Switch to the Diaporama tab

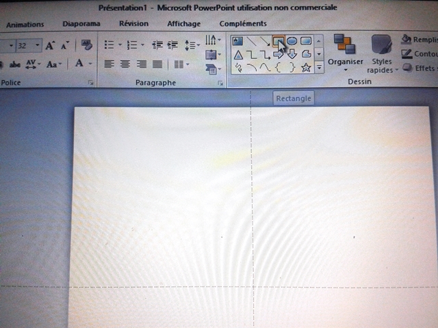[x=81, y=24]
